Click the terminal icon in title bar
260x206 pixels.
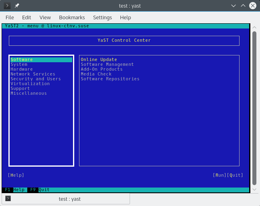[7, 6]
